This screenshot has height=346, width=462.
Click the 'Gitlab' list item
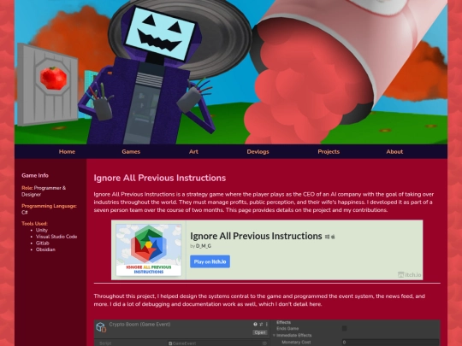[x=43, y=243]
